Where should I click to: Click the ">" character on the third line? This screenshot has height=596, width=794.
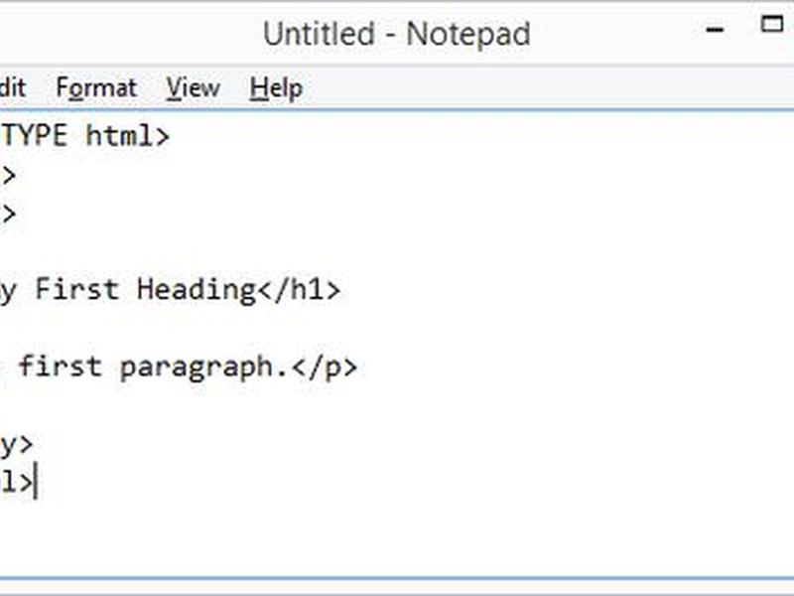pos(9,214)
